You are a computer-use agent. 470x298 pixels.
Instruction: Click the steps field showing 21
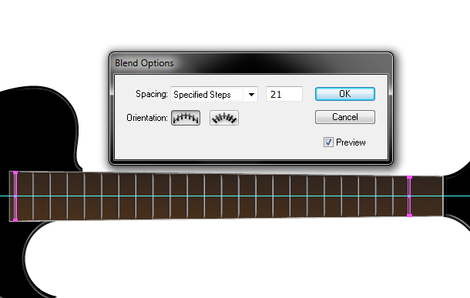point(284,95)
